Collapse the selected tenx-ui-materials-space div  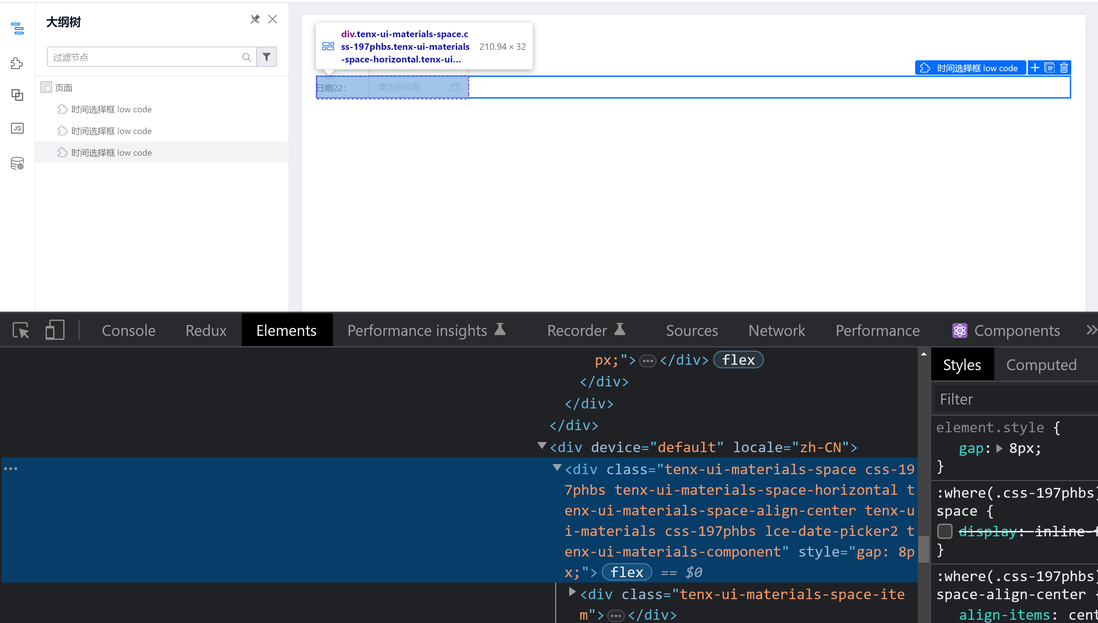coord(557,468)
